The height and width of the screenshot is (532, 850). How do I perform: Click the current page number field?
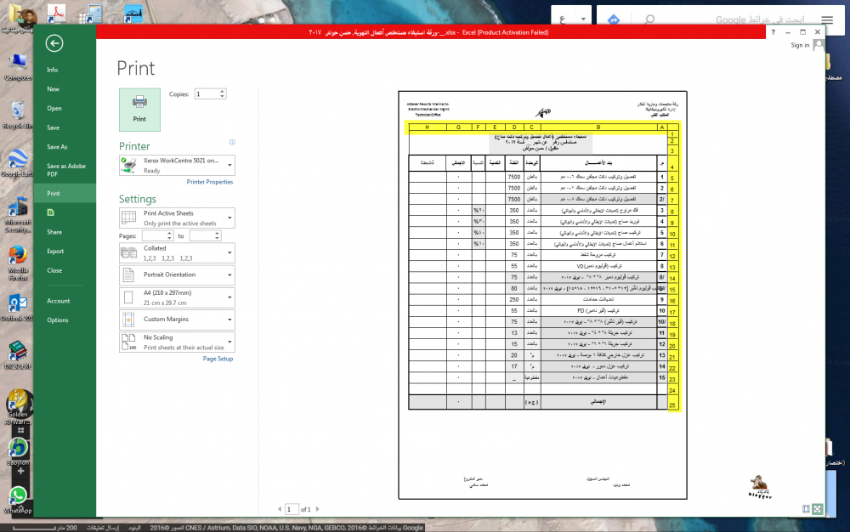pos(292,509)
